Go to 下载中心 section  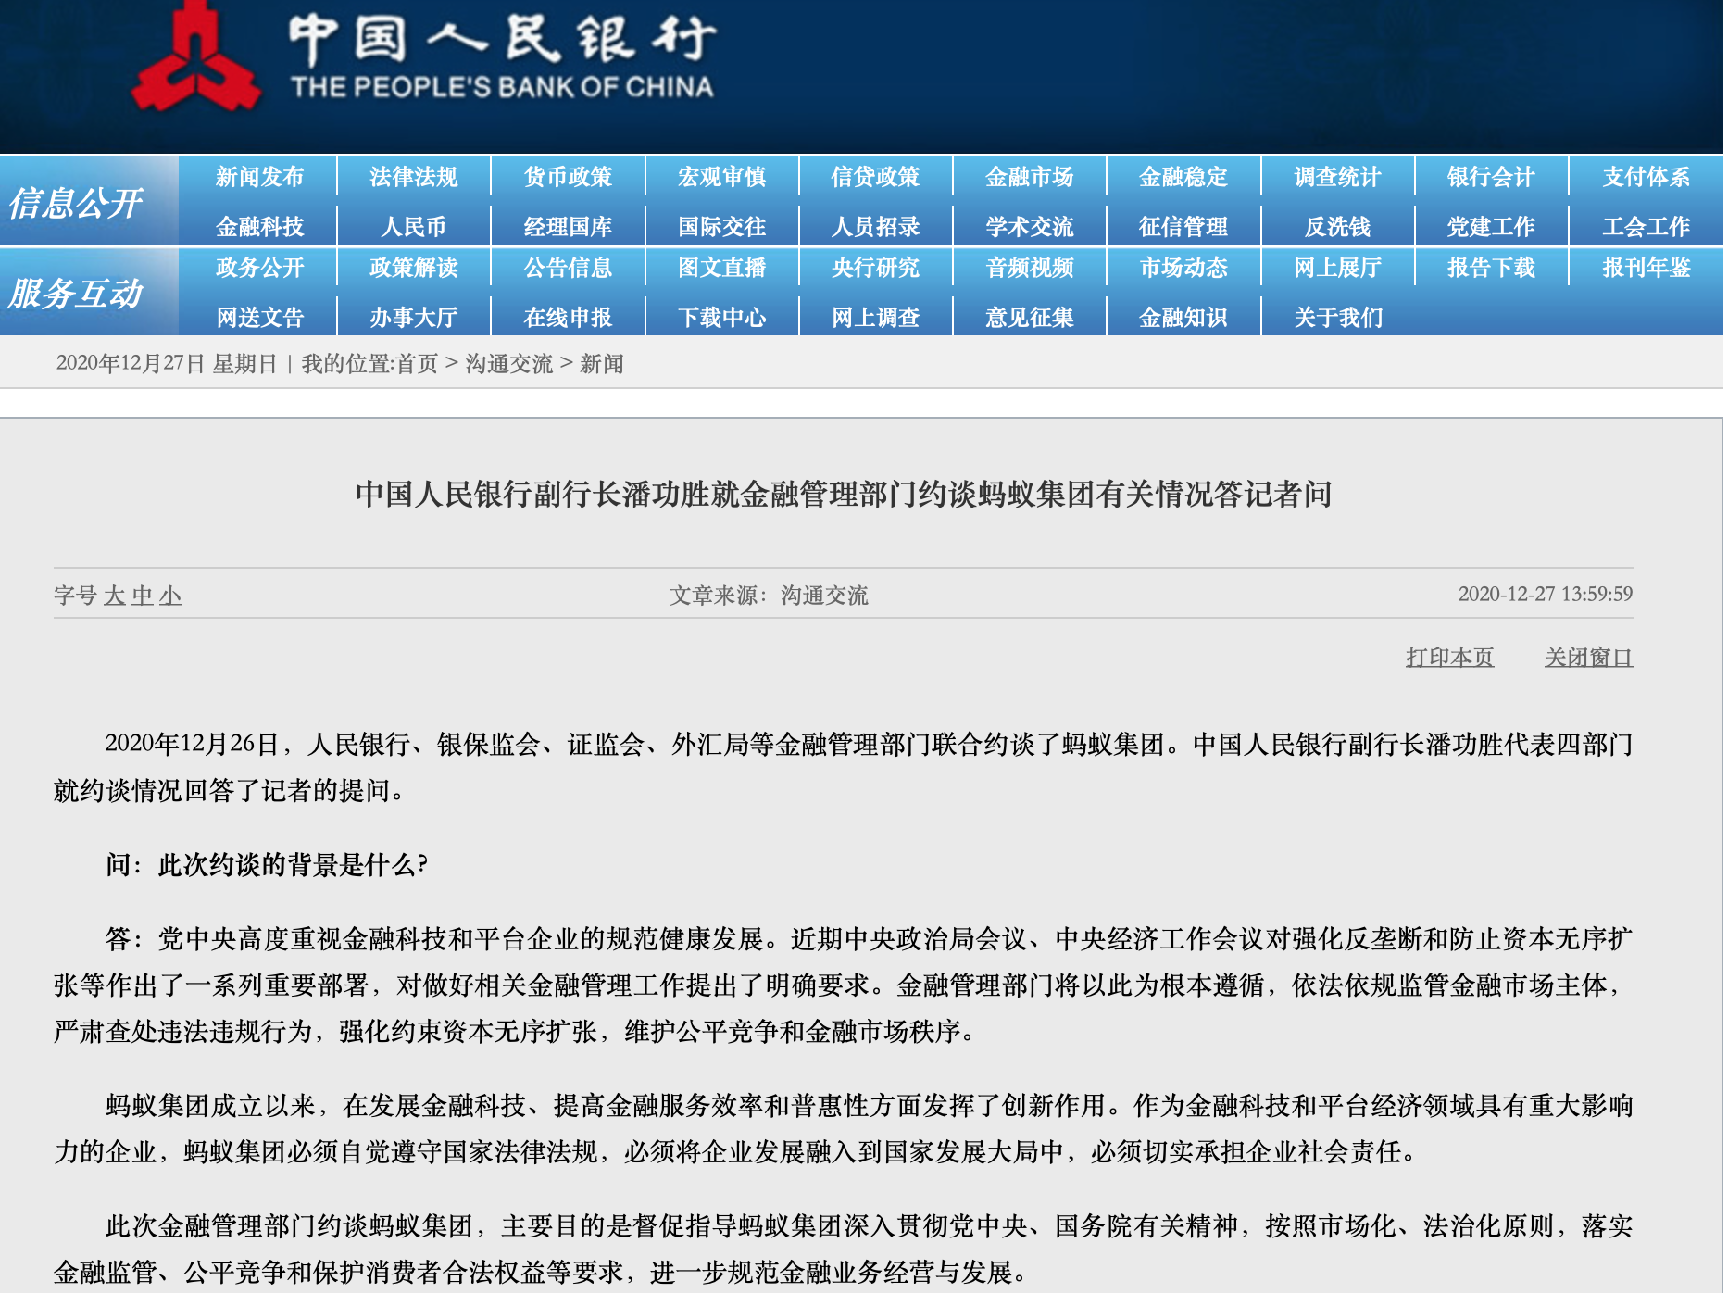(721, 318)
